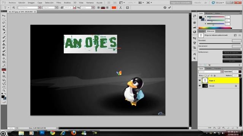This screenshot has width=243, height=136.
Task: Click the highlighted workspace button
Action: tap(181, 3)
